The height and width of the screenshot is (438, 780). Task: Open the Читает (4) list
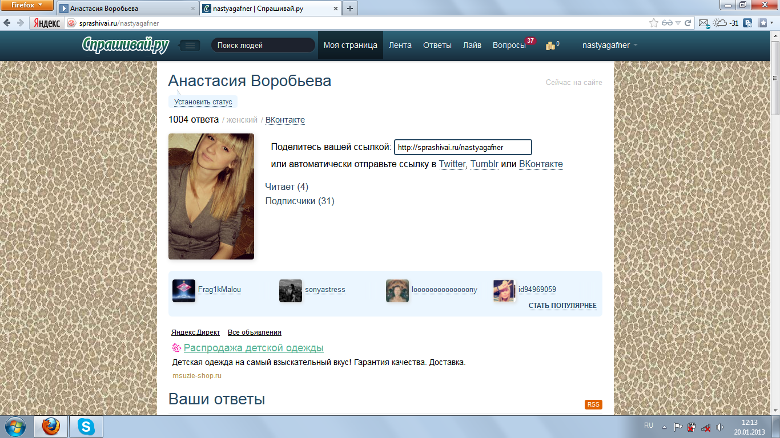click(287, 187)
